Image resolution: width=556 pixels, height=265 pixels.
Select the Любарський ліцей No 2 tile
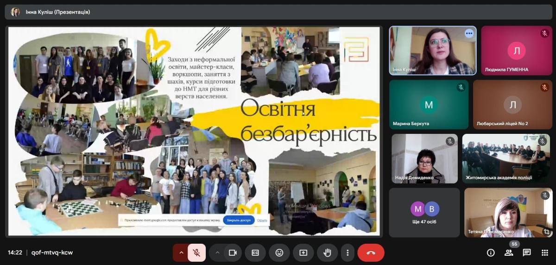(x=512, y=104)
